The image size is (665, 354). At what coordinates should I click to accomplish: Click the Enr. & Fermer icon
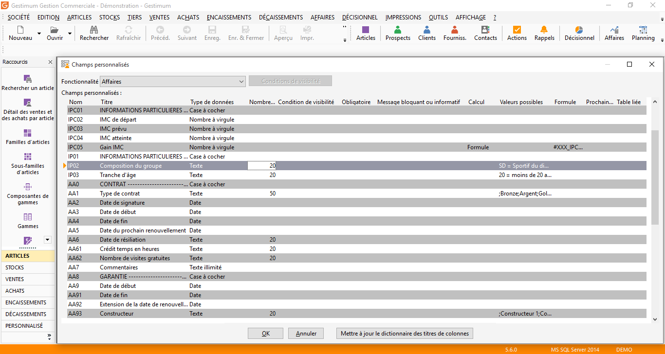click(246, 30)
